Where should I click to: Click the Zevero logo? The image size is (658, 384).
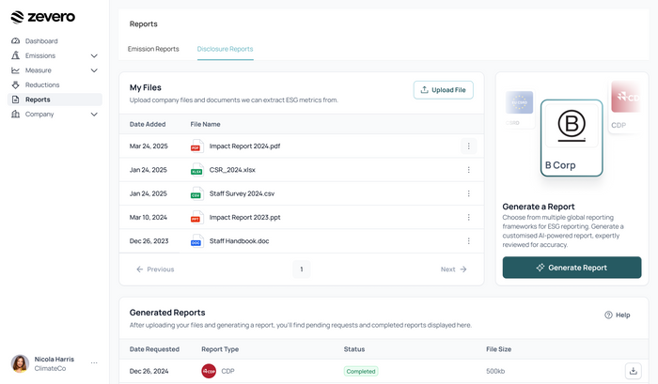coord(43,17)
